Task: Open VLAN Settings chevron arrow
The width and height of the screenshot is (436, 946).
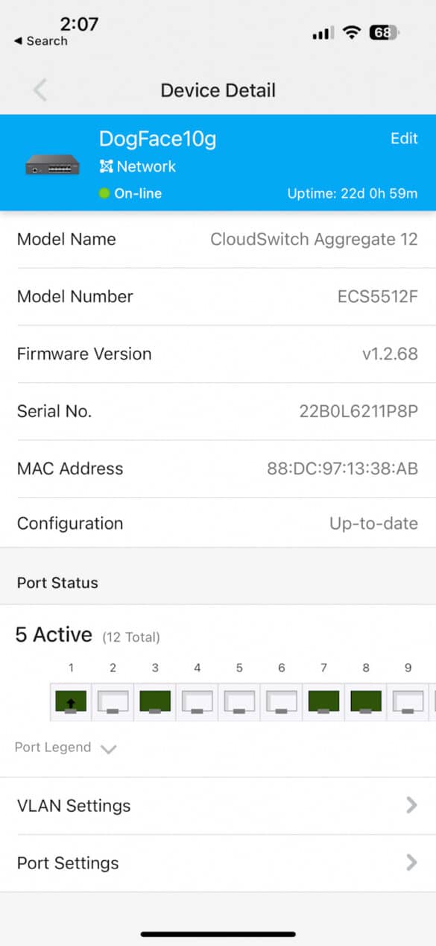Action: 411,805
